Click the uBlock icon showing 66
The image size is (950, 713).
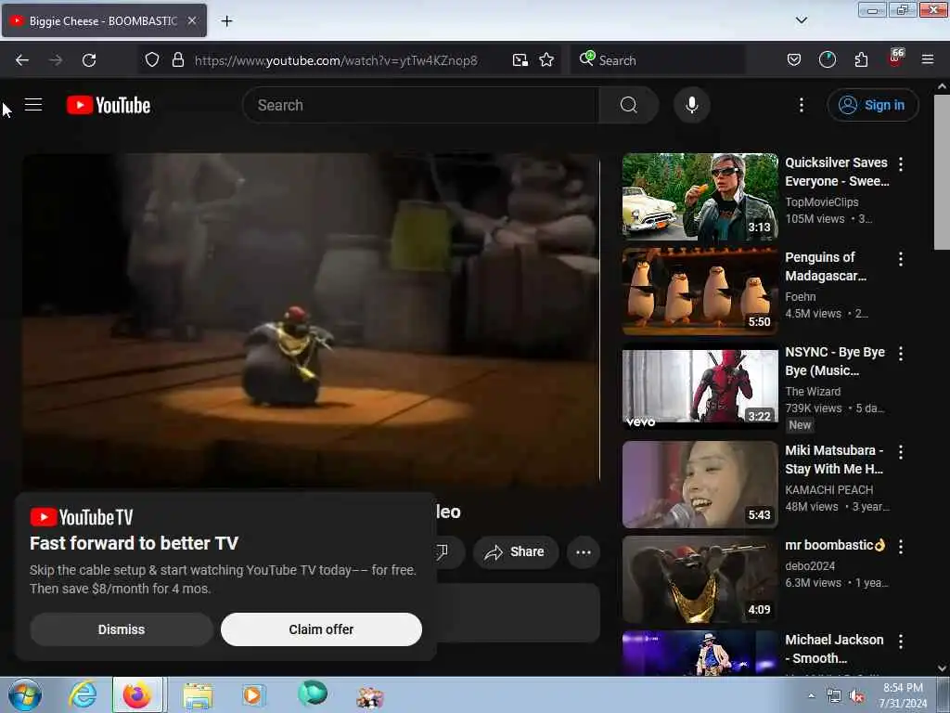click(895, 58)
